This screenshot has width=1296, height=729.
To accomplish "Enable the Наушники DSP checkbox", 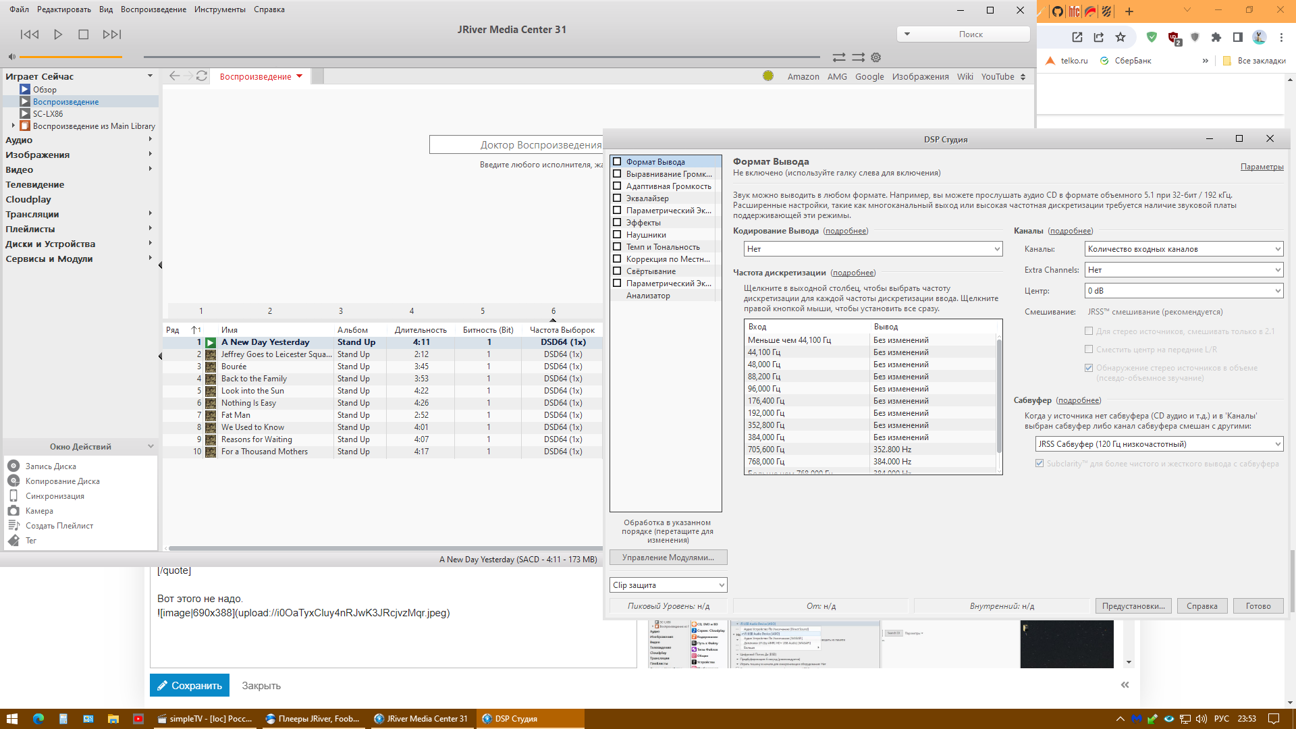I will coord(617,235).
